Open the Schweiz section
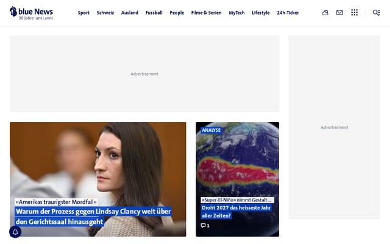 pyautogui.click(x=105, y=13)
